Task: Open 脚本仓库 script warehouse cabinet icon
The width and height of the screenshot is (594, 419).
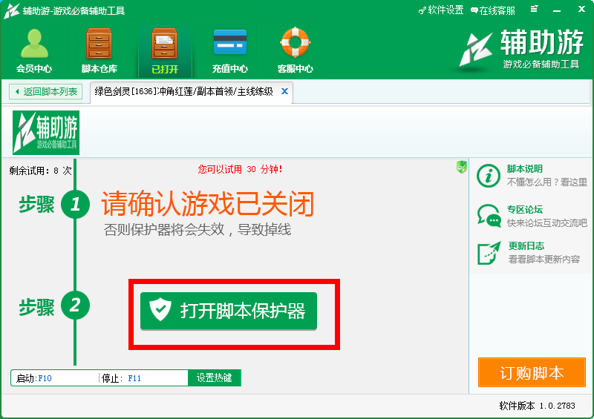Action: (99, 43)
